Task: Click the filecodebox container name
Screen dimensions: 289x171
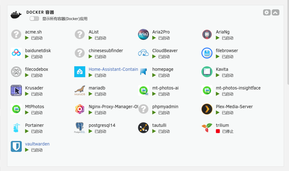Action: click(x=36, y=69)
